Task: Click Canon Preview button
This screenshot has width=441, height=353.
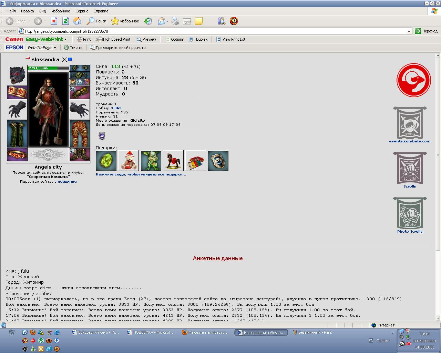Action: click(x=146, y=39)
